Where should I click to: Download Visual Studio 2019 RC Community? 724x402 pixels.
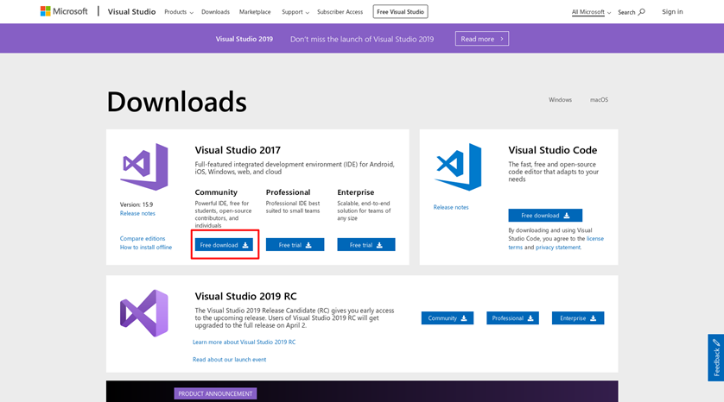[448, 318]
